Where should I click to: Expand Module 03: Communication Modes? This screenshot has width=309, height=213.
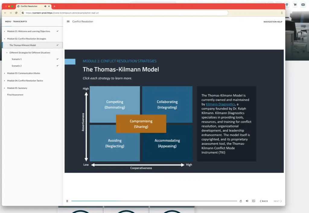point(5,73)
